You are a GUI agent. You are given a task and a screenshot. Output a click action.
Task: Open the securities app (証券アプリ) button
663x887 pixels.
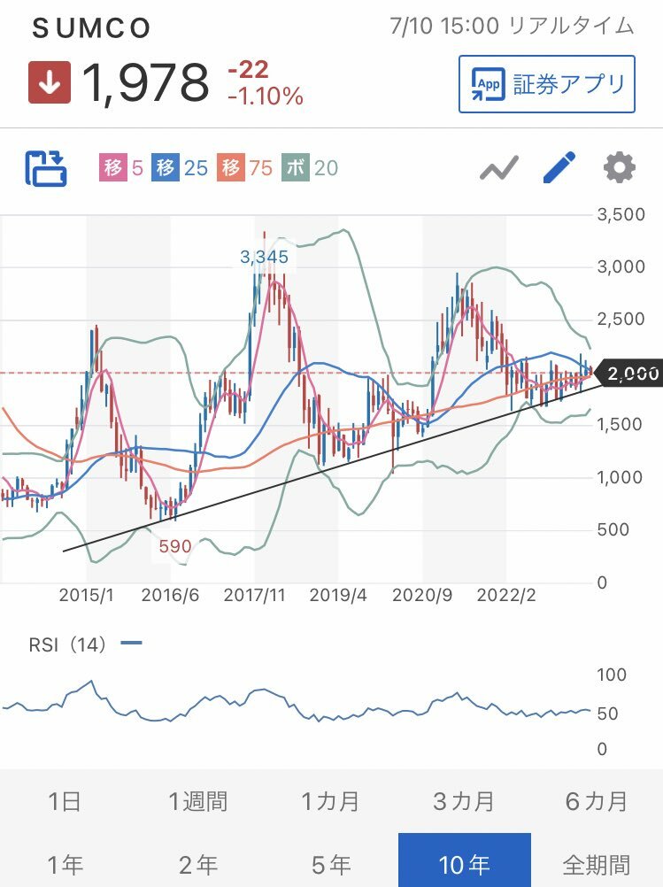pos(546,84)
